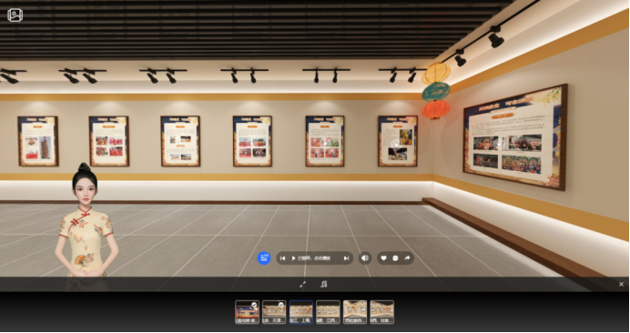Open the large exhibit board on right wall
Viewport: 630px width, 333px height.
pyautogui.click(x=515, y=137)
